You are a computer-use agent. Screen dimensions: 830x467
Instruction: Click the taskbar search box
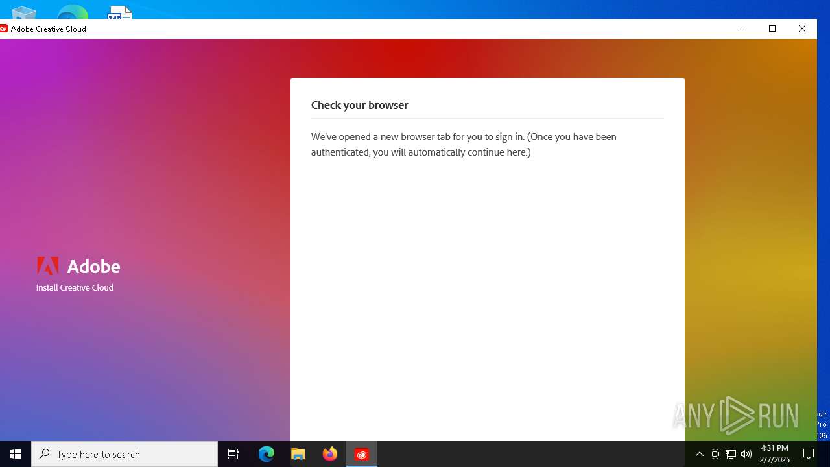click(x=124, y=454)
